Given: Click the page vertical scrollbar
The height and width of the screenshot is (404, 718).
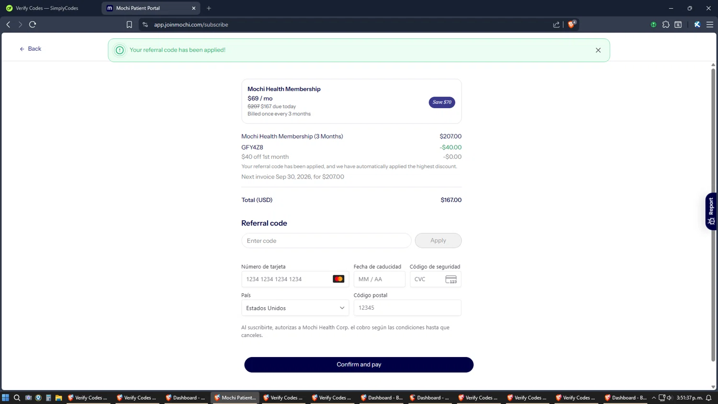Looking at the screenshot, I should click(x=713, y=214).
